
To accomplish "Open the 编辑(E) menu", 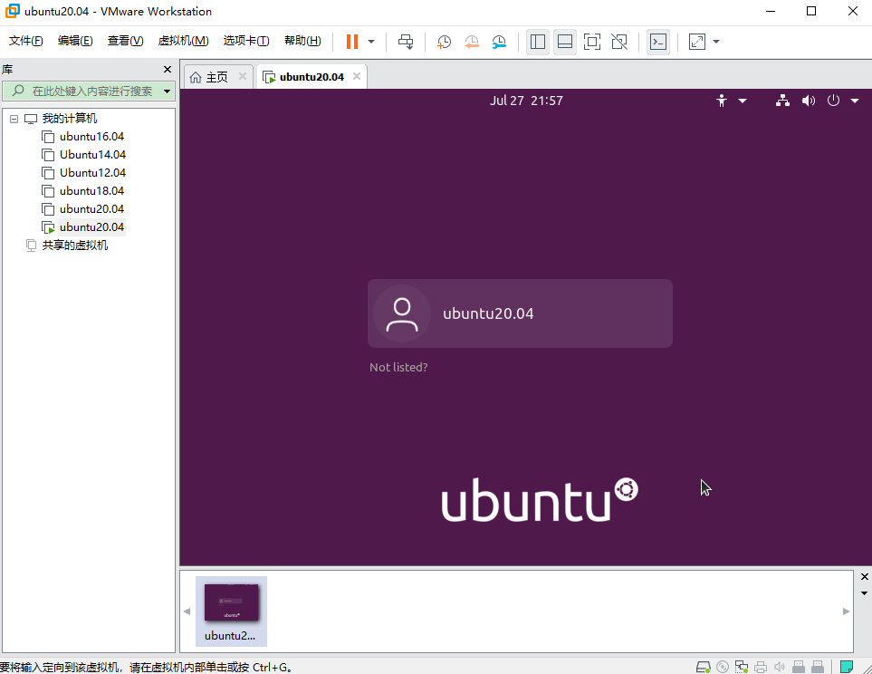I will (75, 41).
